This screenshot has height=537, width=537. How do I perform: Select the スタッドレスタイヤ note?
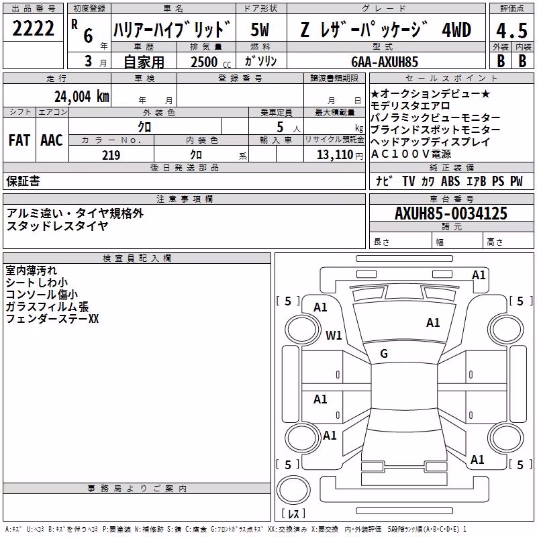[57, 226]
